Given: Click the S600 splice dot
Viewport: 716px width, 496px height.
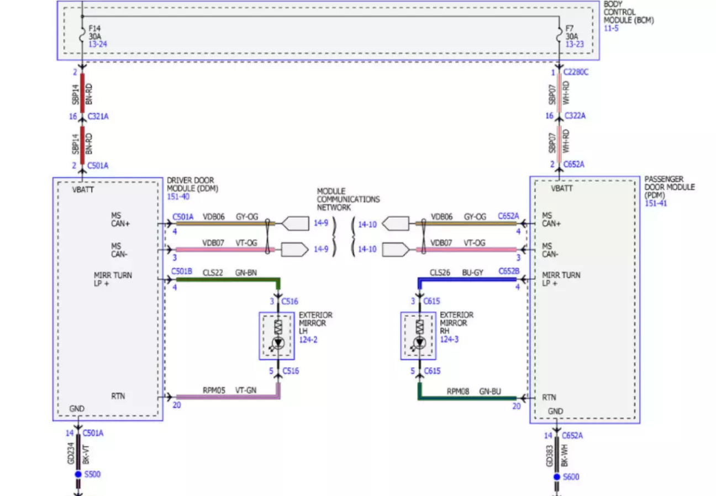Looking at the screenshot, I should pos(557,477).
